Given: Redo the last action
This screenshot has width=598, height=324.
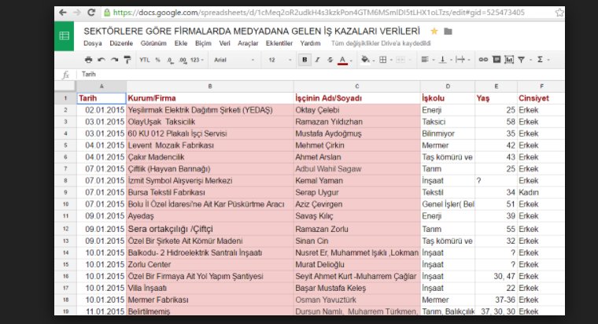Looking at the screenshot, I should [x=114, y=60].
